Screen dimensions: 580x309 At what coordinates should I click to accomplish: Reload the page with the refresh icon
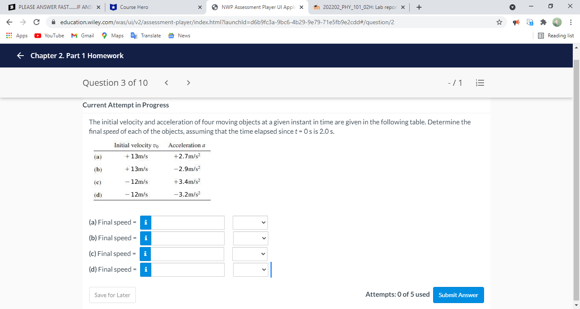(37, 22)
